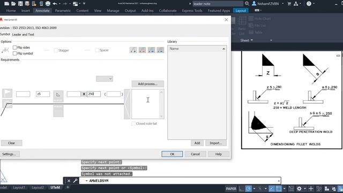
Task: Click the Save icon in quick access toolbar
Action: tap(20, 4)
